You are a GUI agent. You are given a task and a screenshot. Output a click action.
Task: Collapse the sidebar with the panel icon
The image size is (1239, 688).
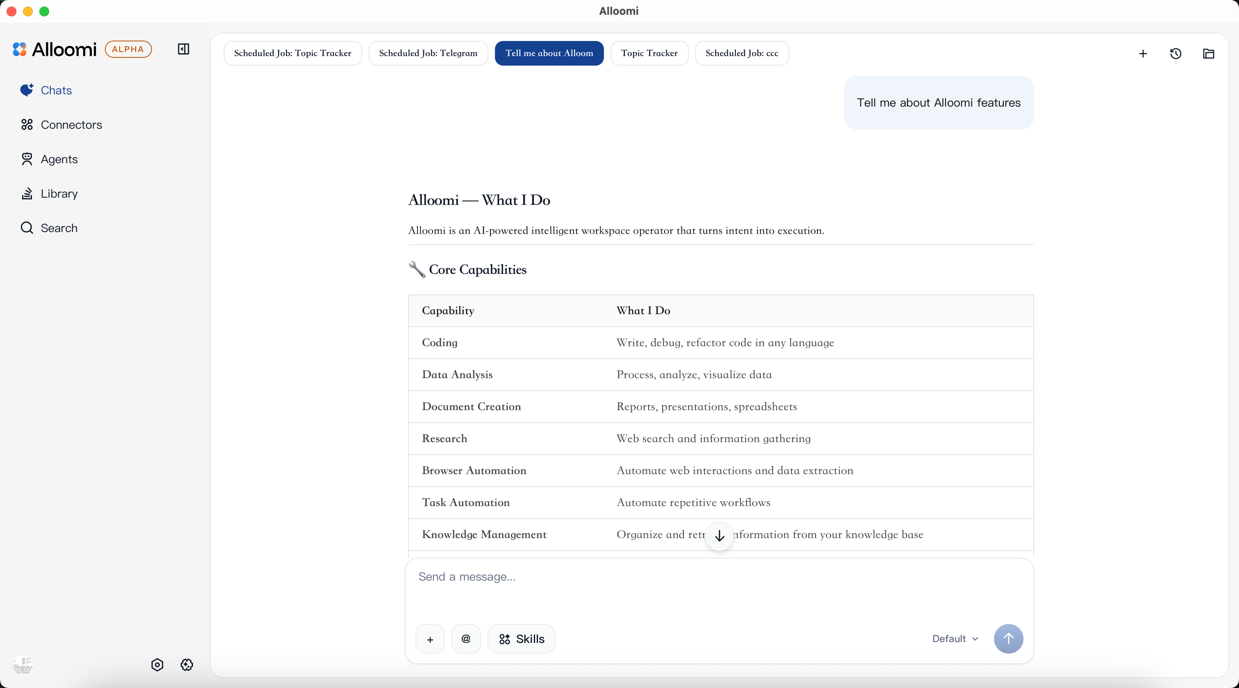(183, 49)
